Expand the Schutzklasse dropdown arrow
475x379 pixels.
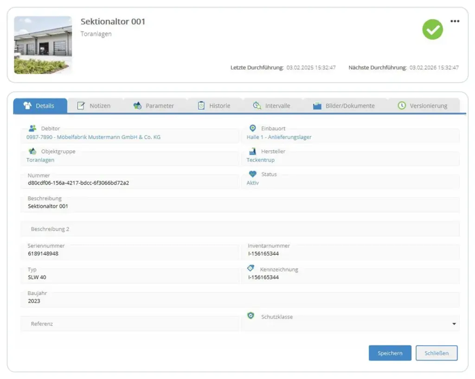[x=454, y=324]
